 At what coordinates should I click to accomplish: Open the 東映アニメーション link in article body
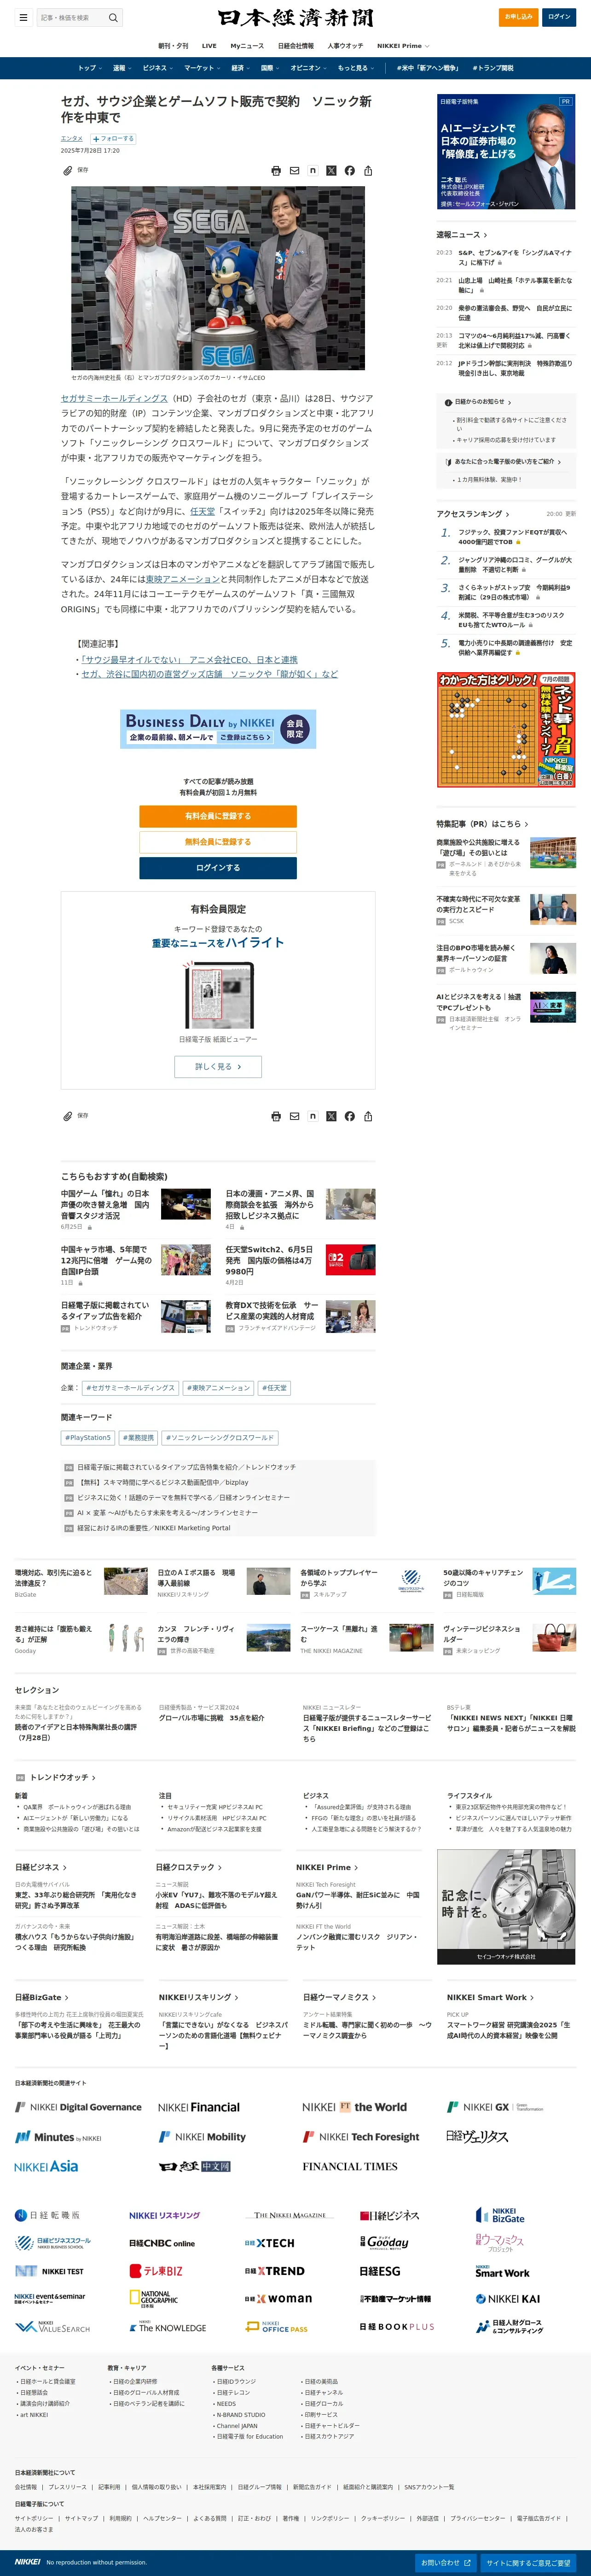183,579
